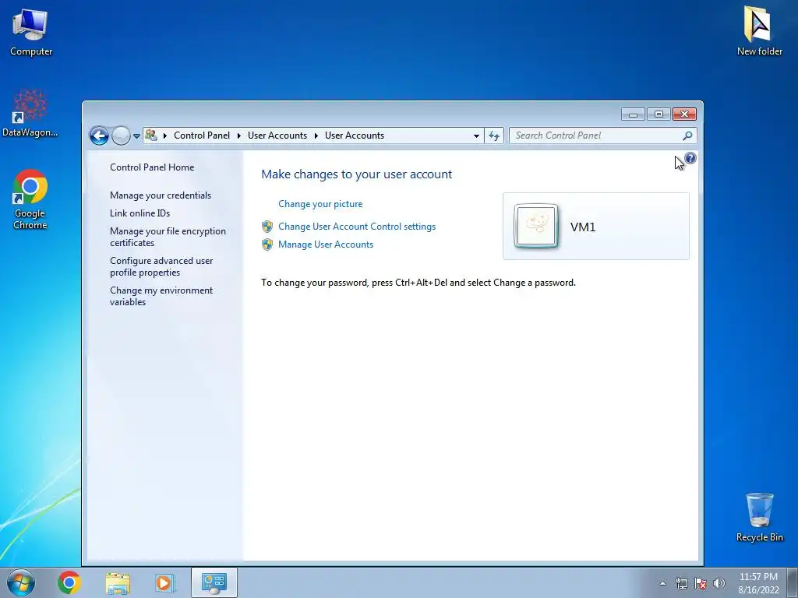The height and width of the screenshot is (598, 798).
Task: Select DataWagon desktop shortcut
Action: tap(30, 114)
